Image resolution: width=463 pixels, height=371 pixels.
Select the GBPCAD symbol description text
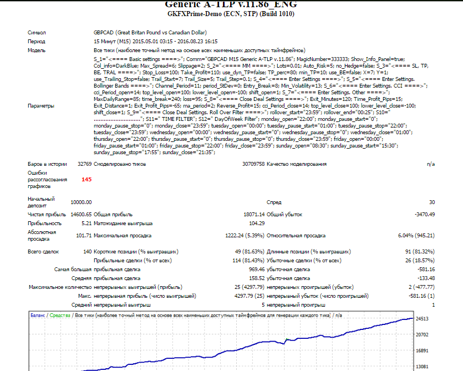150,33
